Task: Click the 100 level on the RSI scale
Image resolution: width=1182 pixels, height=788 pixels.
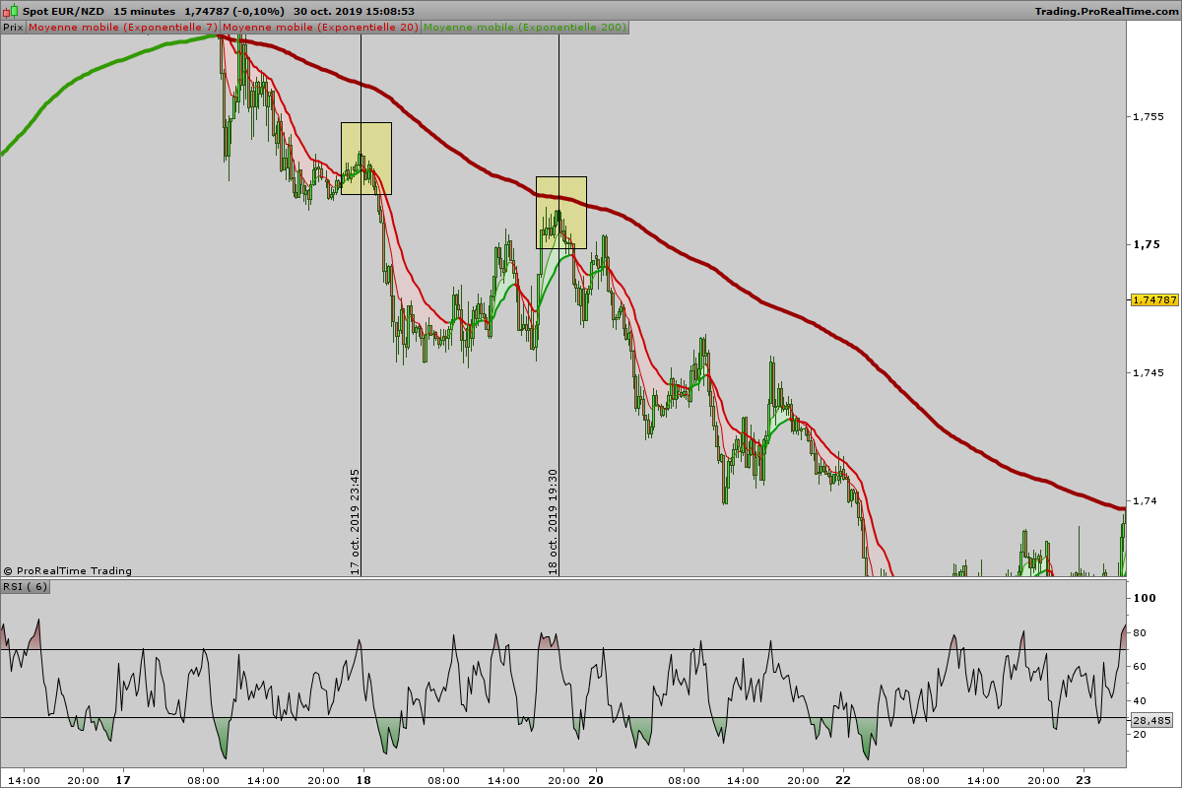Action: tap(1145, 598)
